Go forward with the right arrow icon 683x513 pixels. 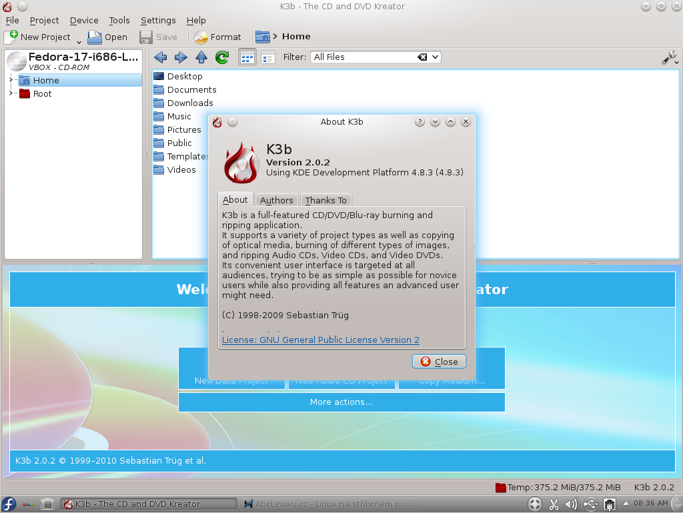(181, 57)
